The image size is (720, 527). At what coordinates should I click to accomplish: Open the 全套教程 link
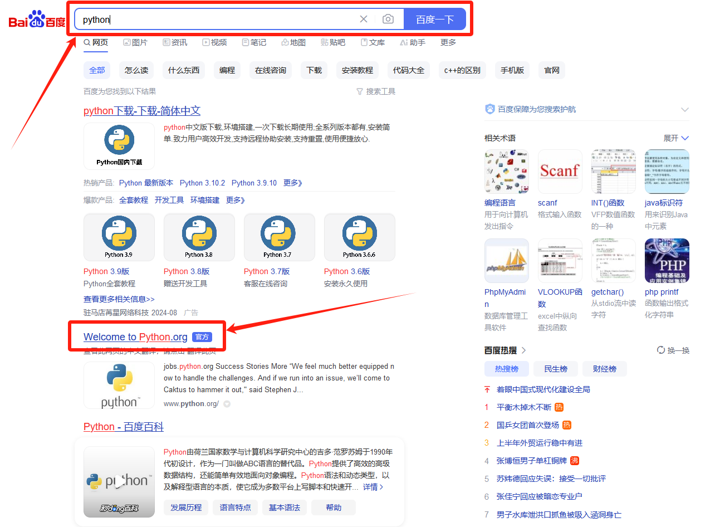click(x=134, y=200)
